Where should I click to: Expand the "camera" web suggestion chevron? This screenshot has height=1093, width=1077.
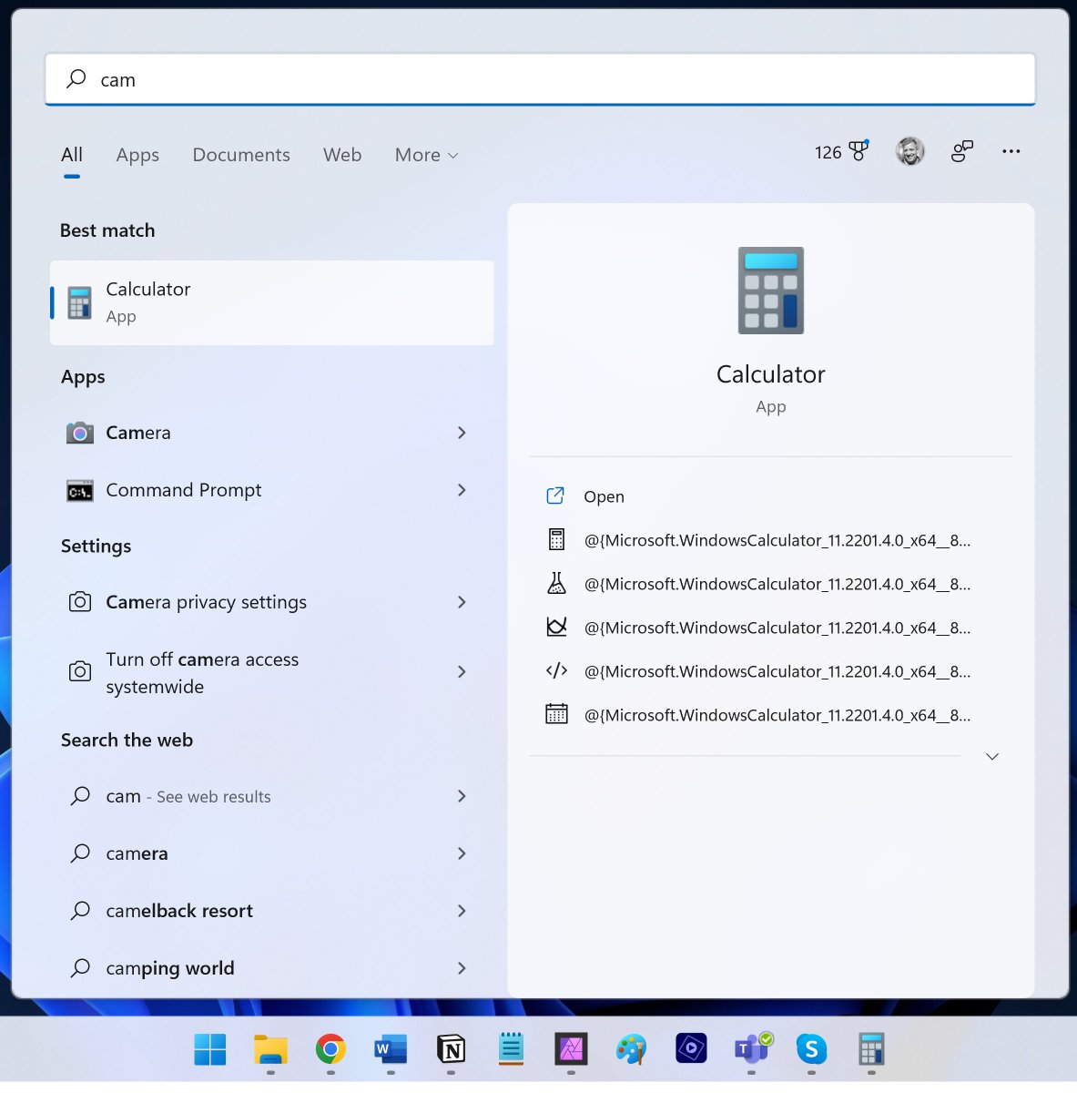point(462,853)
